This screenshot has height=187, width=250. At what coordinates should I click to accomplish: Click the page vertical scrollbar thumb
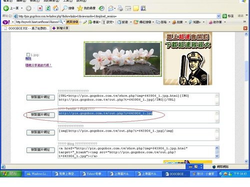(x=246, y=71)
